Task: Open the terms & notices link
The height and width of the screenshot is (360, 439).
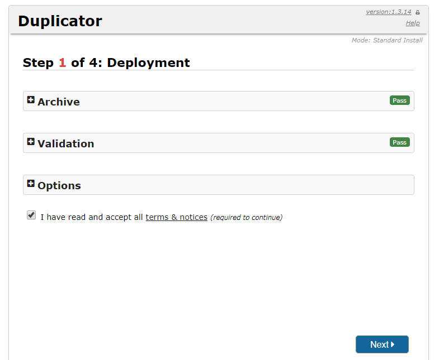Action: click(176, 217)
